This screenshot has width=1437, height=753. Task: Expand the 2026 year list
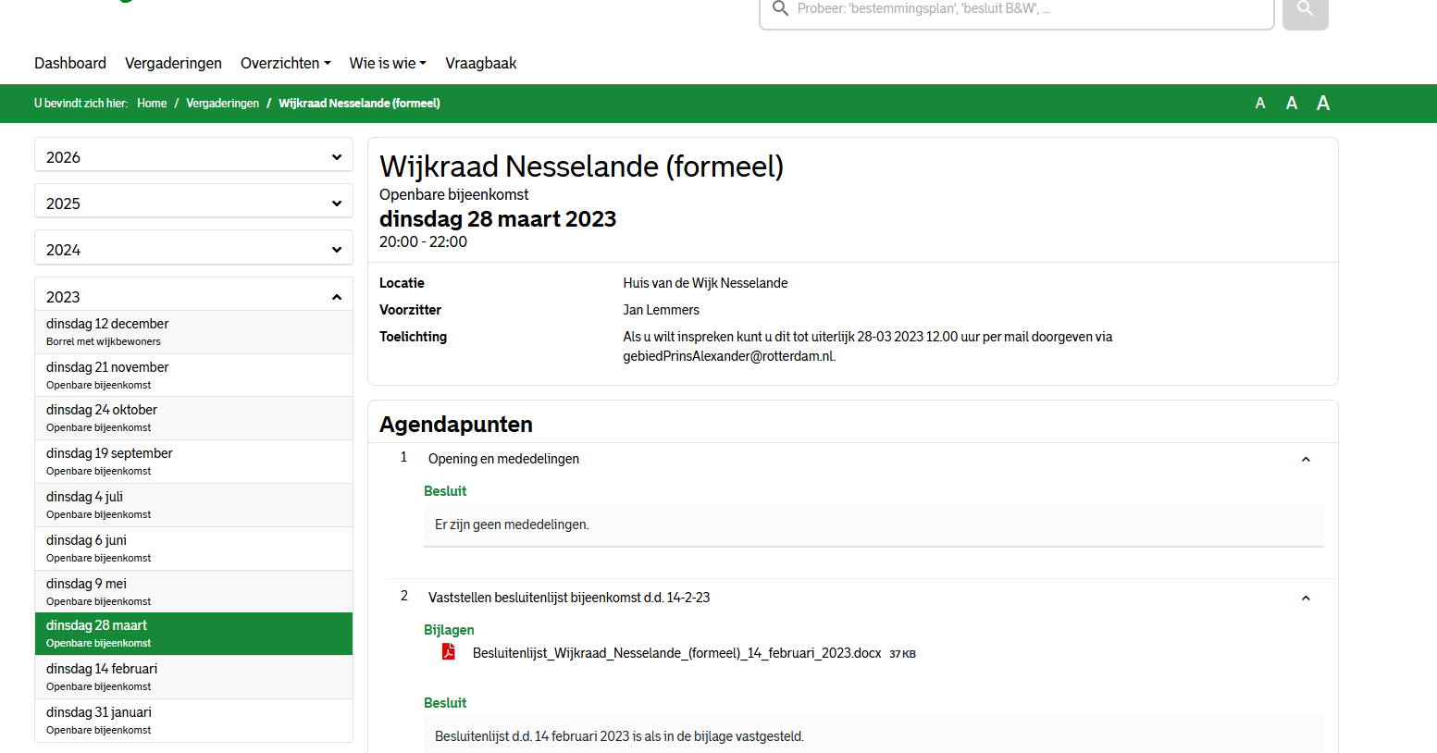[193, 155]
